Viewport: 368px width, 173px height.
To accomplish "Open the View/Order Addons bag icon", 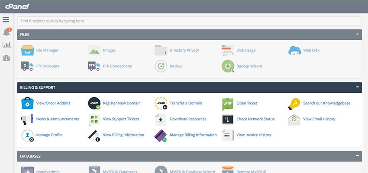I will (x=27, y=103).
